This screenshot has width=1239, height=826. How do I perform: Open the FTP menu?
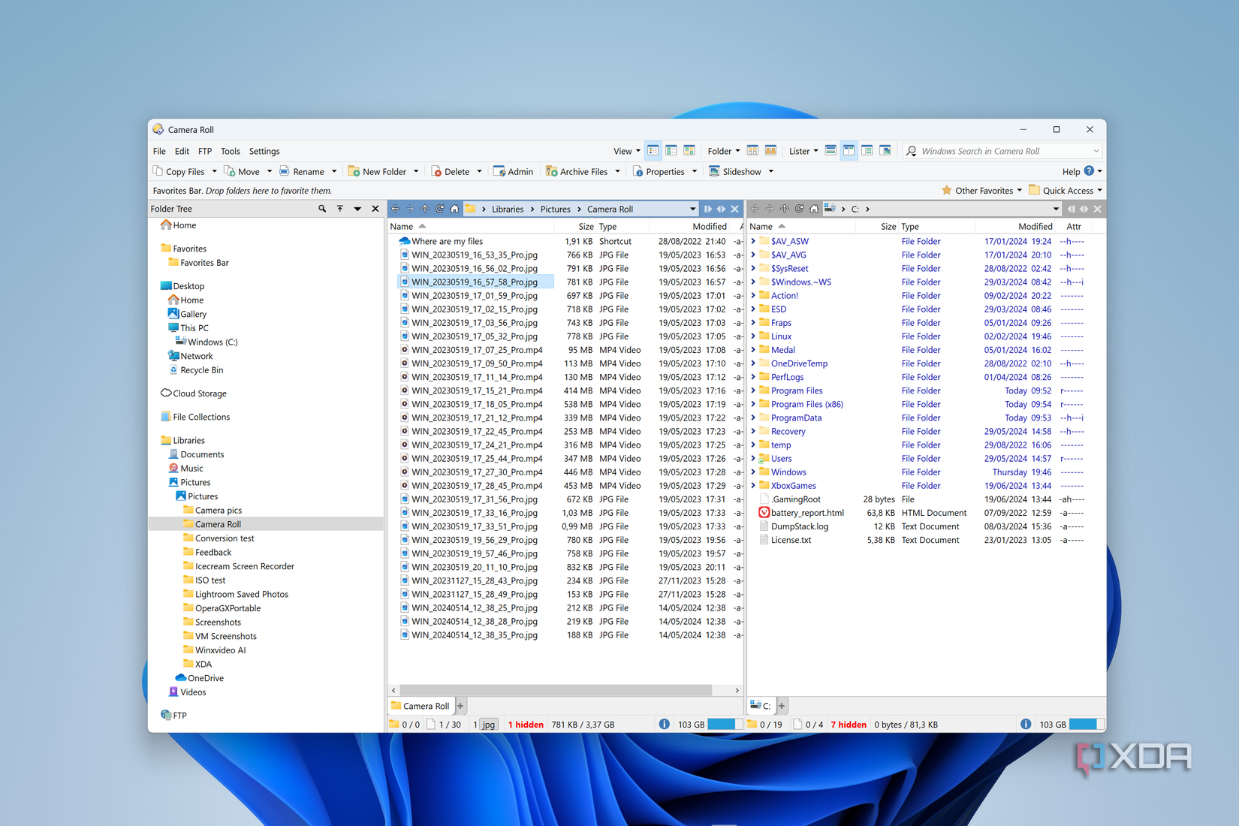[205, 151]
